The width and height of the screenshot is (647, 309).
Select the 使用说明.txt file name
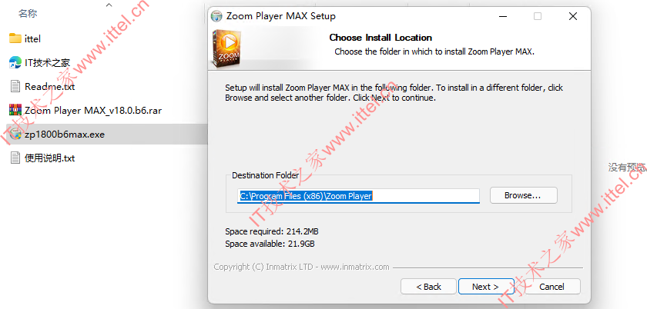[x=49, y=158]
